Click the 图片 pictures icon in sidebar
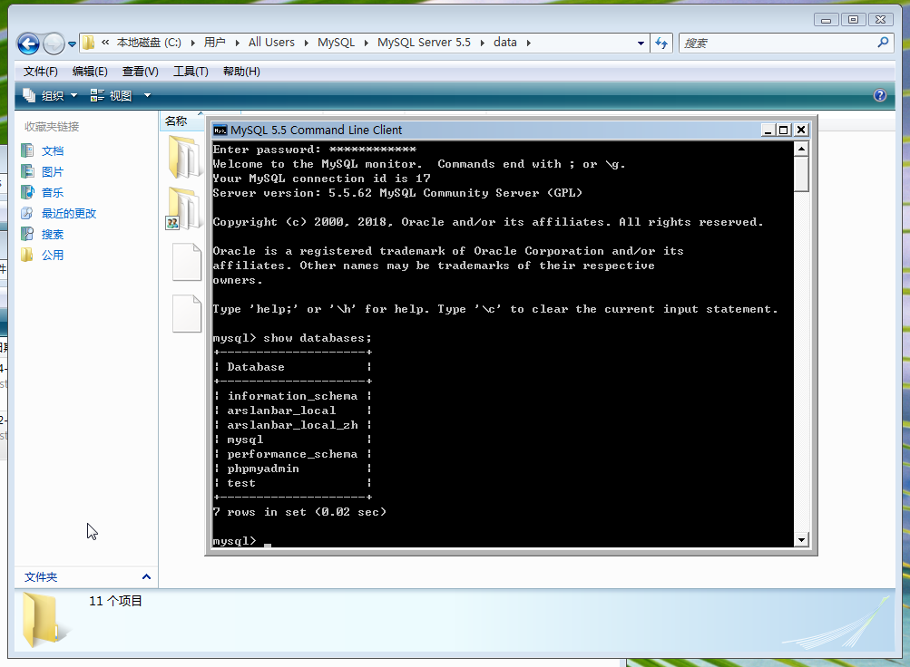This screenshot has width=910, height=667. pyautogui.click(x=27, y=171)
